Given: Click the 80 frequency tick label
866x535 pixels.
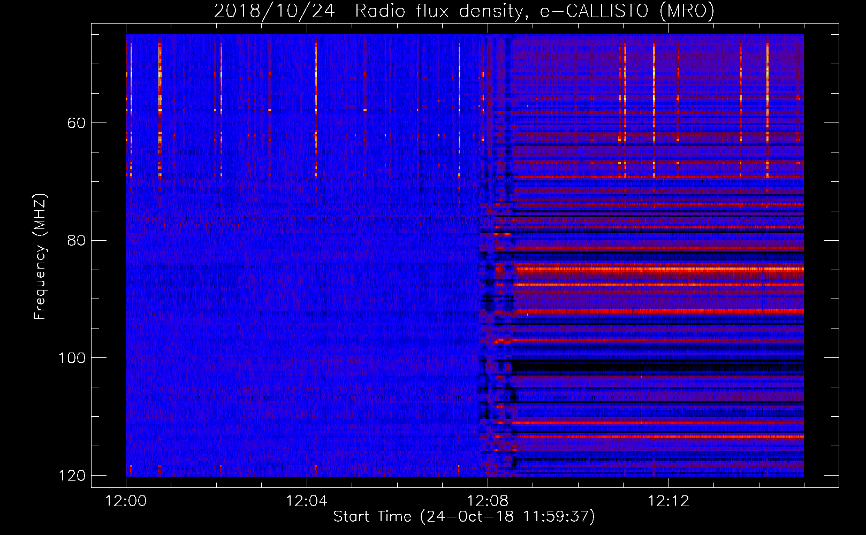Looking at the screenshot, I should (x=76, y=240).
